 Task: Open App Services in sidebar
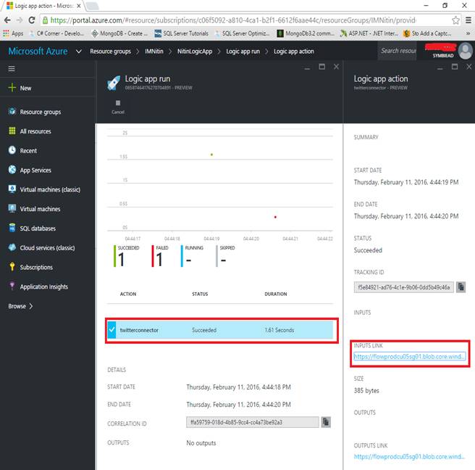(35, 170)
